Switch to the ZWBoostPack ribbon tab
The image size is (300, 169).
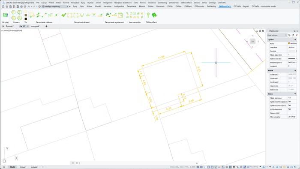(225, 6)
